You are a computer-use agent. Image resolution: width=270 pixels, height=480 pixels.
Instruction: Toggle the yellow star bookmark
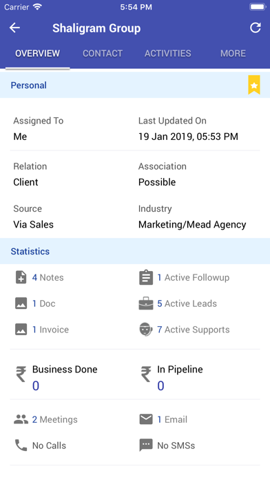pyautogui.click(x=254, y=85)
